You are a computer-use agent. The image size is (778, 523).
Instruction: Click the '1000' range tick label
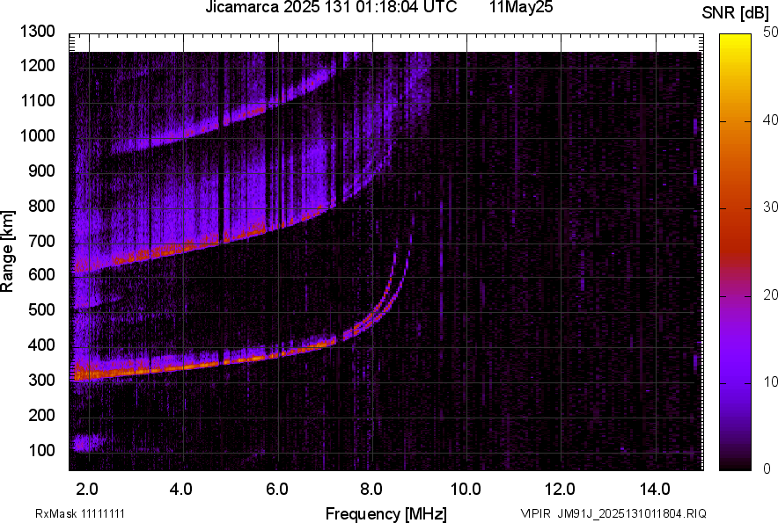(37, 135)
